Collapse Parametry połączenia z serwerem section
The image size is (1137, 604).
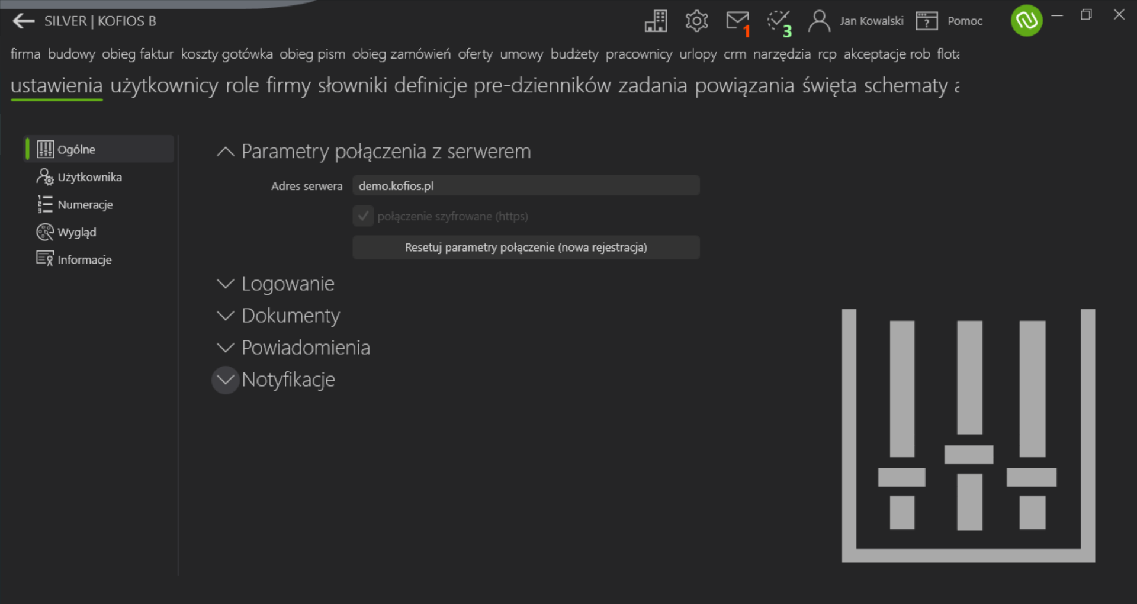tap(225, 152)
